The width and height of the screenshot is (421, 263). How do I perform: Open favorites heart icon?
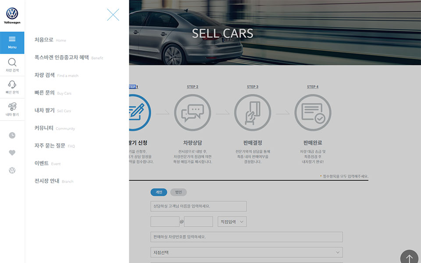[12, 153]
